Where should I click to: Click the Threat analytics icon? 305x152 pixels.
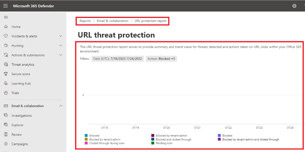[6, 65]
